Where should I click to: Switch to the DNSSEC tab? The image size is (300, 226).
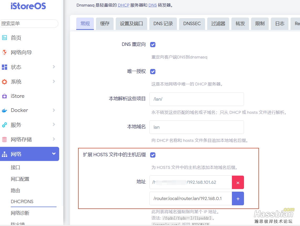tap(192, 24)
